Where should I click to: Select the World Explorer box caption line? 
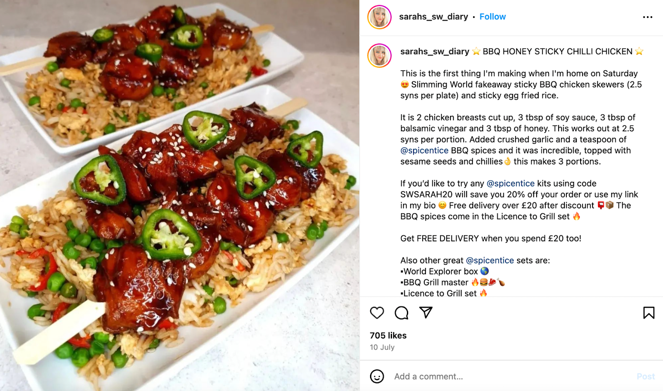pos(445,271)
